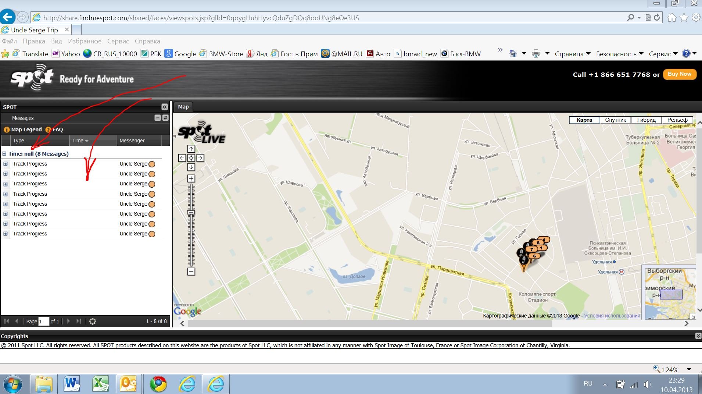The height and width of the screenshot is (394, 702).
Task: Refresh page with reload icon
Action: pyautogui.click(x=657, y=17)
